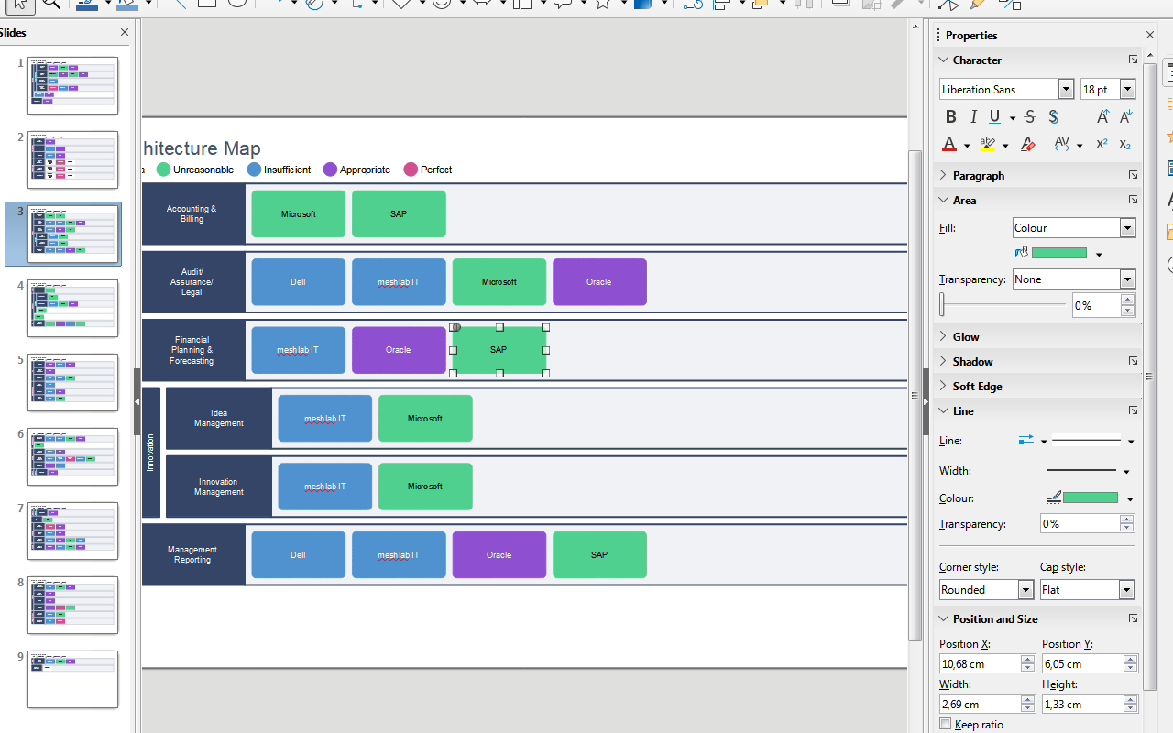Click the Decrease Font Size icon
The image size is (1173, 733).
coord(1125,117)
